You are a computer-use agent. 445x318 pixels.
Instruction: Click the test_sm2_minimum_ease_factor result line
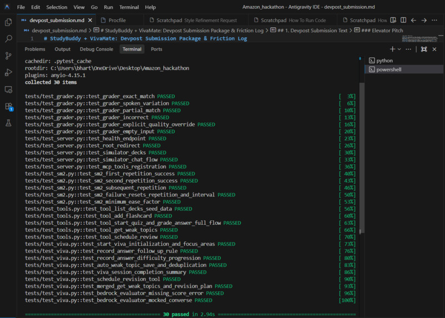pos(103,202)
